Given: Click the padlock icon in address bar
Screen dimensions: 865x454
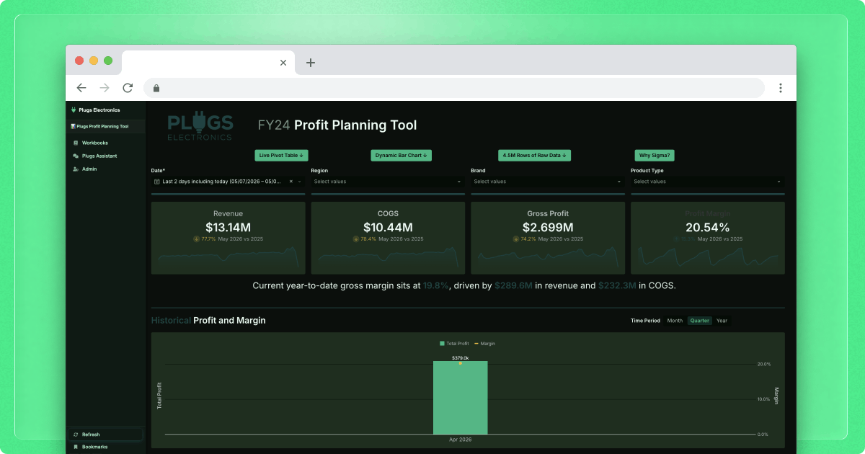Looking at the screenshot, I should [x=156, y=88].
